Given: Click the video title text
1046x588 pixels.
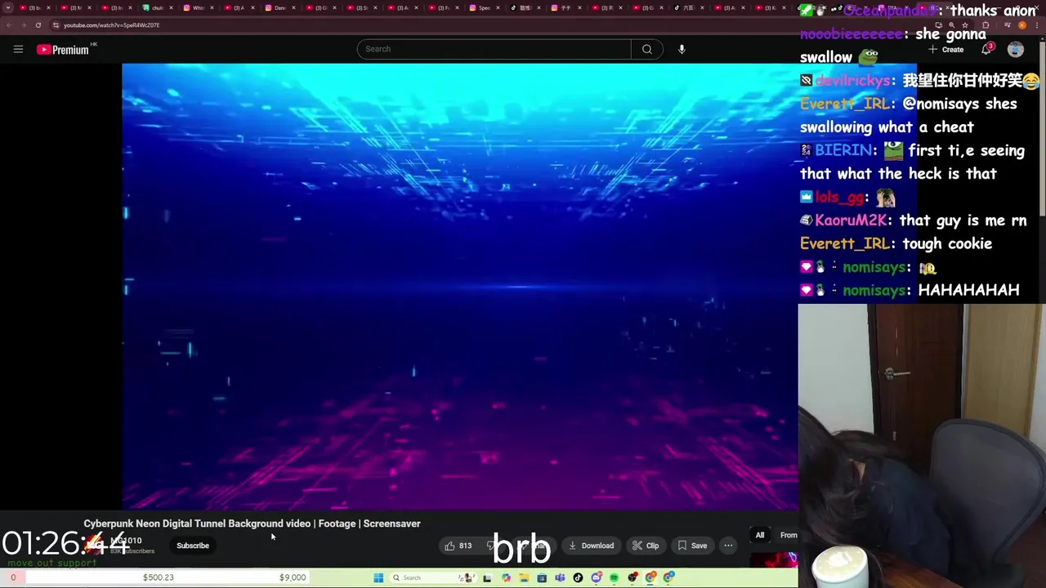Looking at the screenshot, I should click(x=252, y=523).
